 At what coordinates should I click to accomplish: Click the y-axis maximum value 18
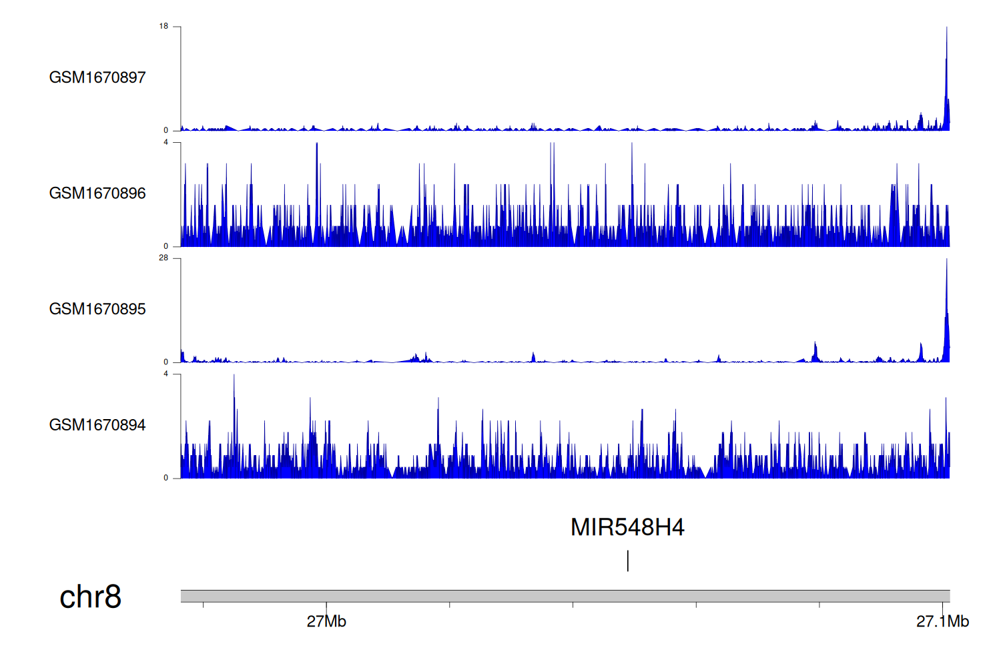(163, 27)
